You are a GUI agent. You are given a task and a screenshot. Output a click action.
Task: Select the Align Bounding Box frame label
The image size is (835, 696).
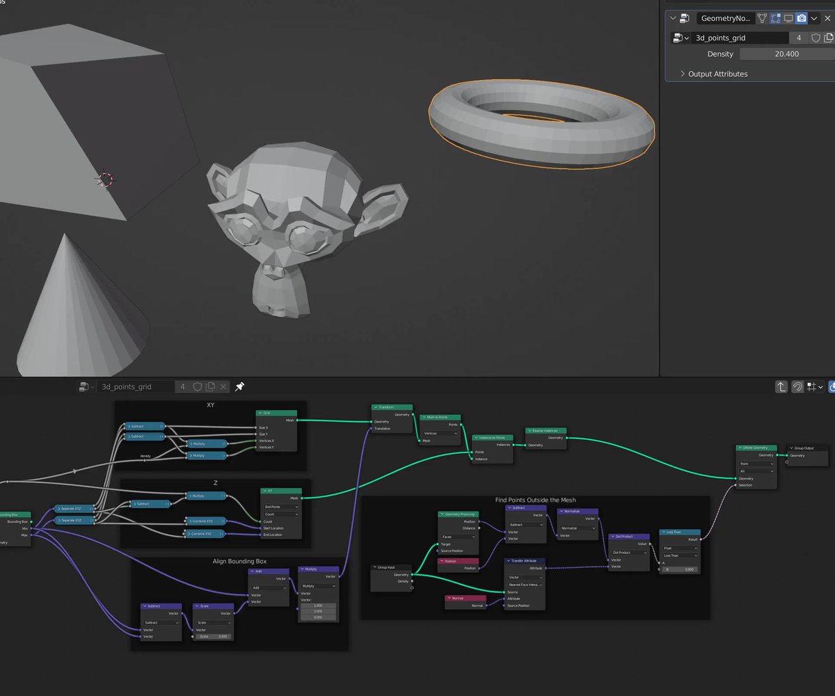click(239, 561)
